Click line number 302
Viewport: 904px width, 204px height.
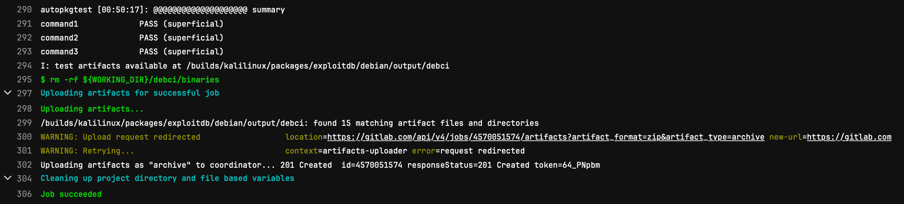point(24,165)
